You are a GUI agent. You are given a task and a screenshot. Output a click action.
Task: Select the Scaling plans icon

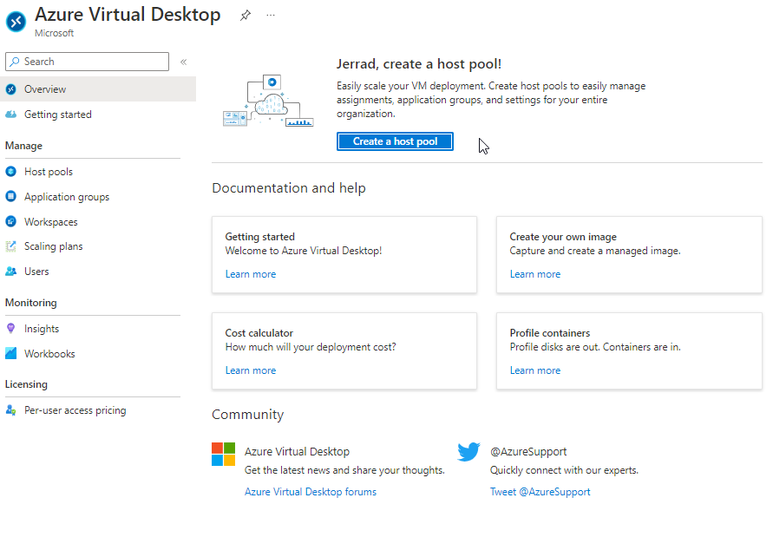(x=11, y=246)
